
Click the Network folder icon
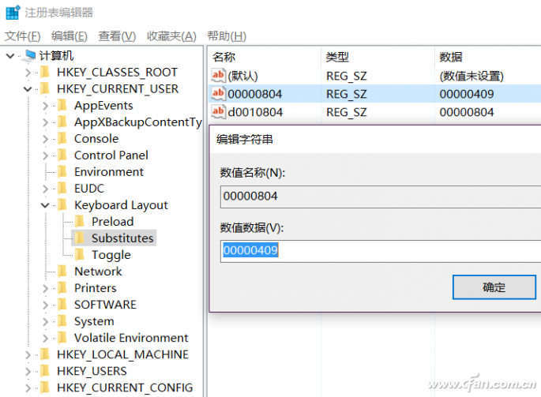[x=62, y=272]
